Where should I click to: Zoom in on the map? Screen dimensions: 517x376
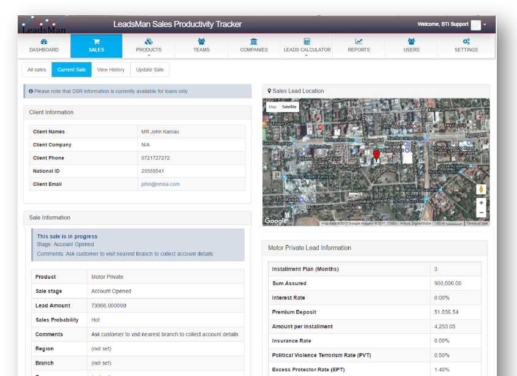pos(482,203)
